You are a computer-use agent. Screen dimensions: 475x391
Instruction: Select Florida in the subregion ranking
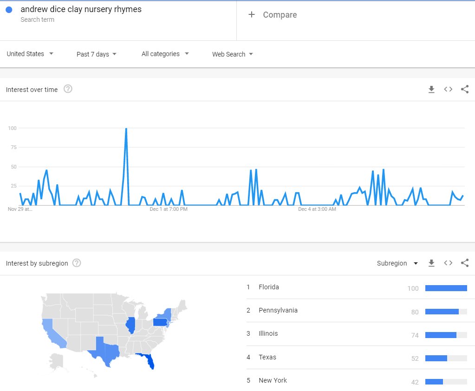click(269, 287)
